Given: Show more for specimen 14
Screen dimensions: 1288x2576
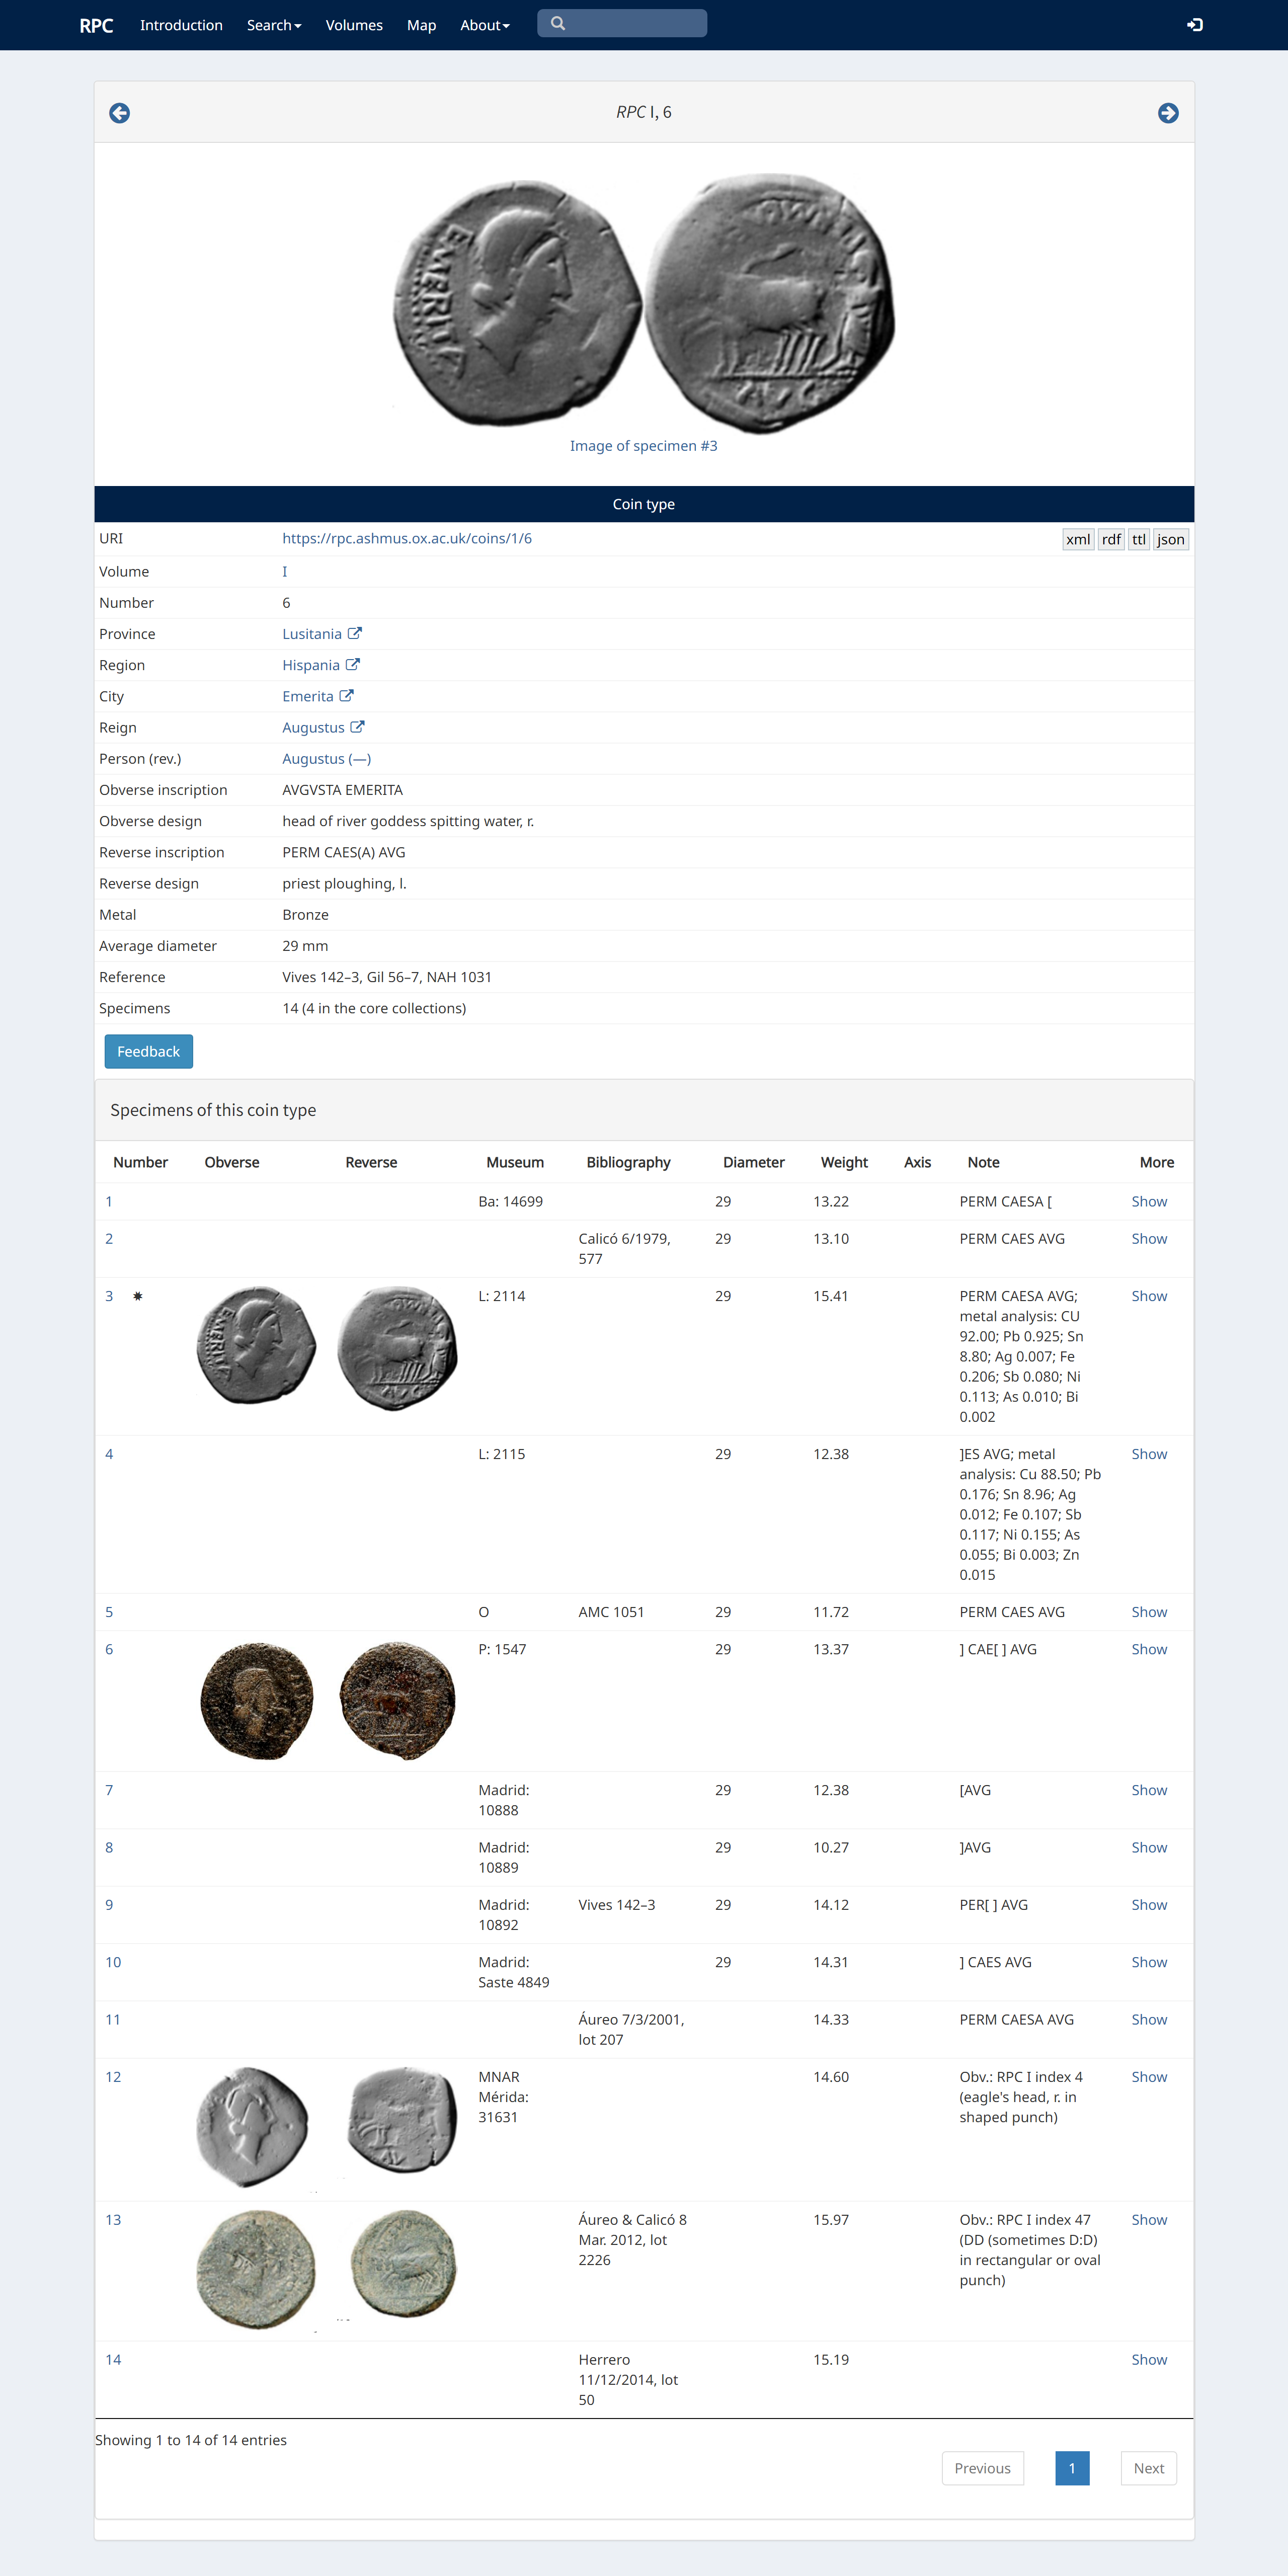Looking at the screenshot, I should pyautogui.click(x=1149, y=2359).
